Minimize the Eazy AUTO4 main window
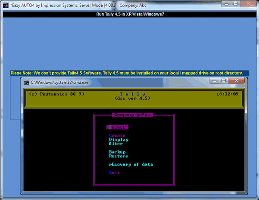This screenshot has height=200, width=259. click(226, 4)
